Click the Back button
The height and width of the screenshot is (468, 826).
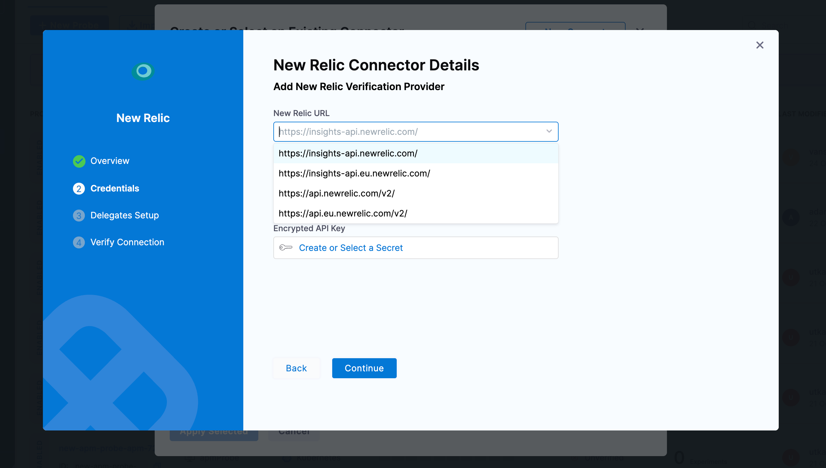click(296, 368)
